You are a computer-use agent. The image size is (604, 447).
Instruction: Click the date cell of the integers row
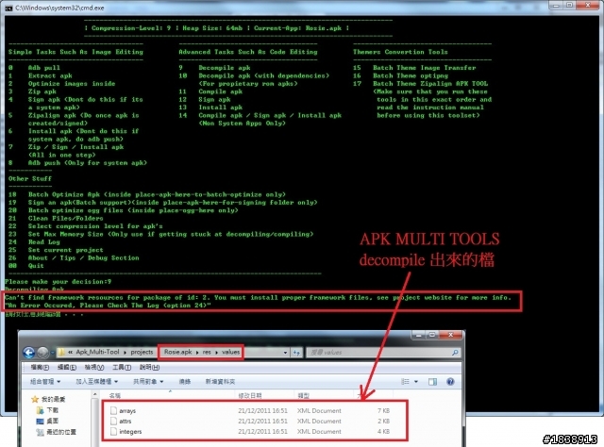click(262, 432)
